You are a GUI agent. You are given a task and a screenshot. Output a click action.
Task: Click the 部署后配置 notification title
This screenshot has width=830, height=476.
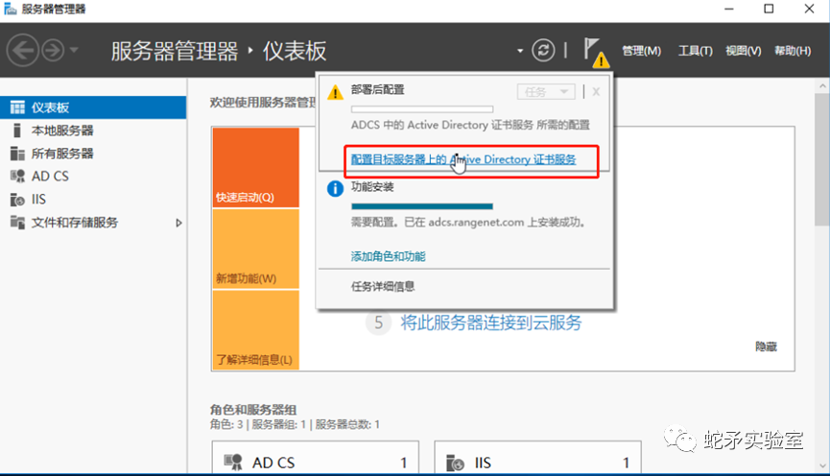point(377,89)
